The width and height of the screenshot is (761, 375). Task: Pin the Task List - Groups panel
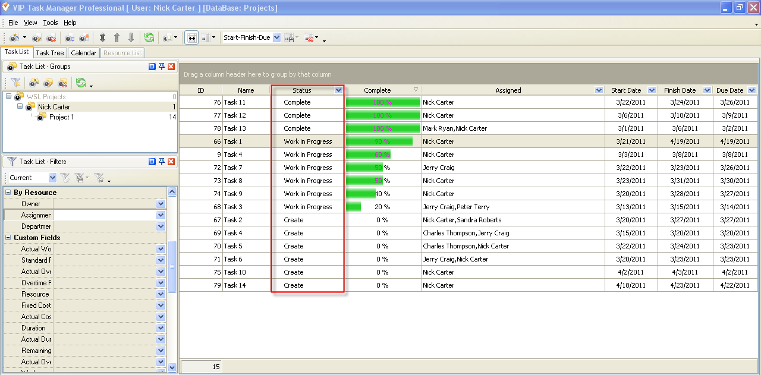[161, 67]
